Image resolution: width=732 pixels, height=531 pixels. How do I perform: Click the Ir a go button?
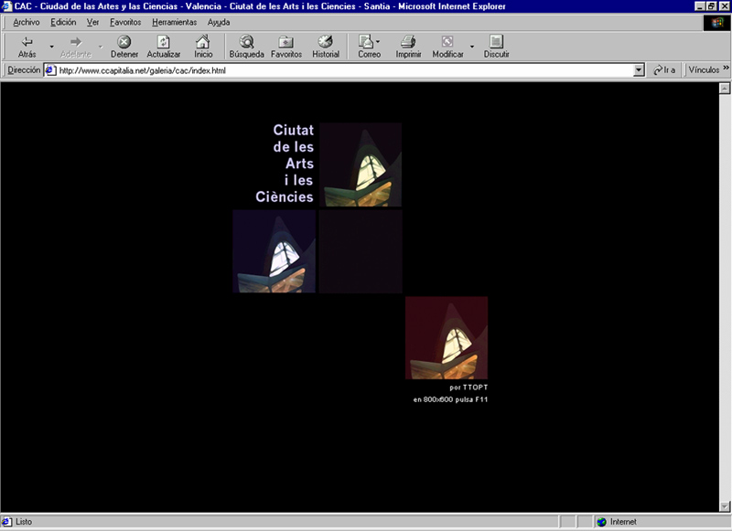[664, 70]
